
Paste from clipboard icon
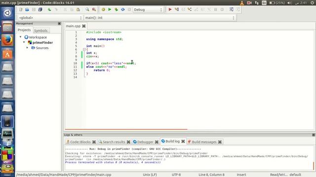pos(78,9)
